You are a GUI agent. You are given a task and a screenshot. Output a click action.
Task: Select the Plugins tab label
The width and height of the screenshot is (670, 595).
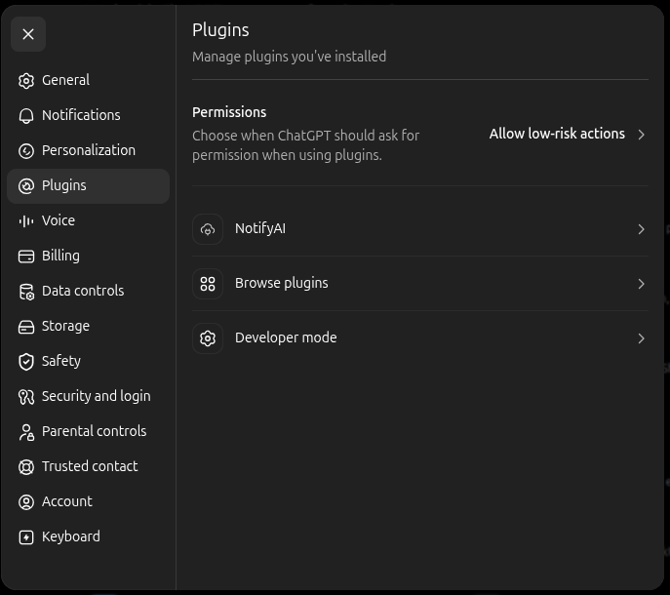pyautogui.click(x=64, y=185)
